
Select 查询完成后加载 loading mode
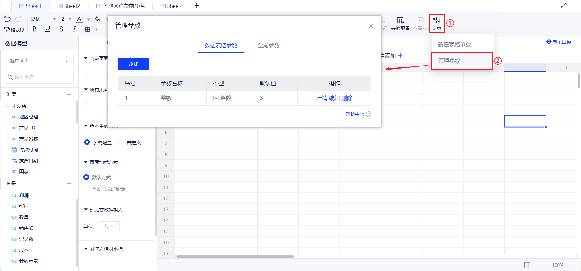pos(87,189)
